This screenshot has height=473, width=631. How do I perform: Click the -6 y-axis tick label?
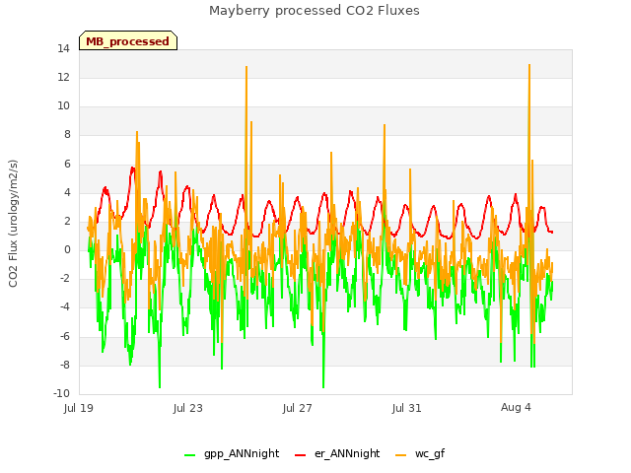pos(65,336)
